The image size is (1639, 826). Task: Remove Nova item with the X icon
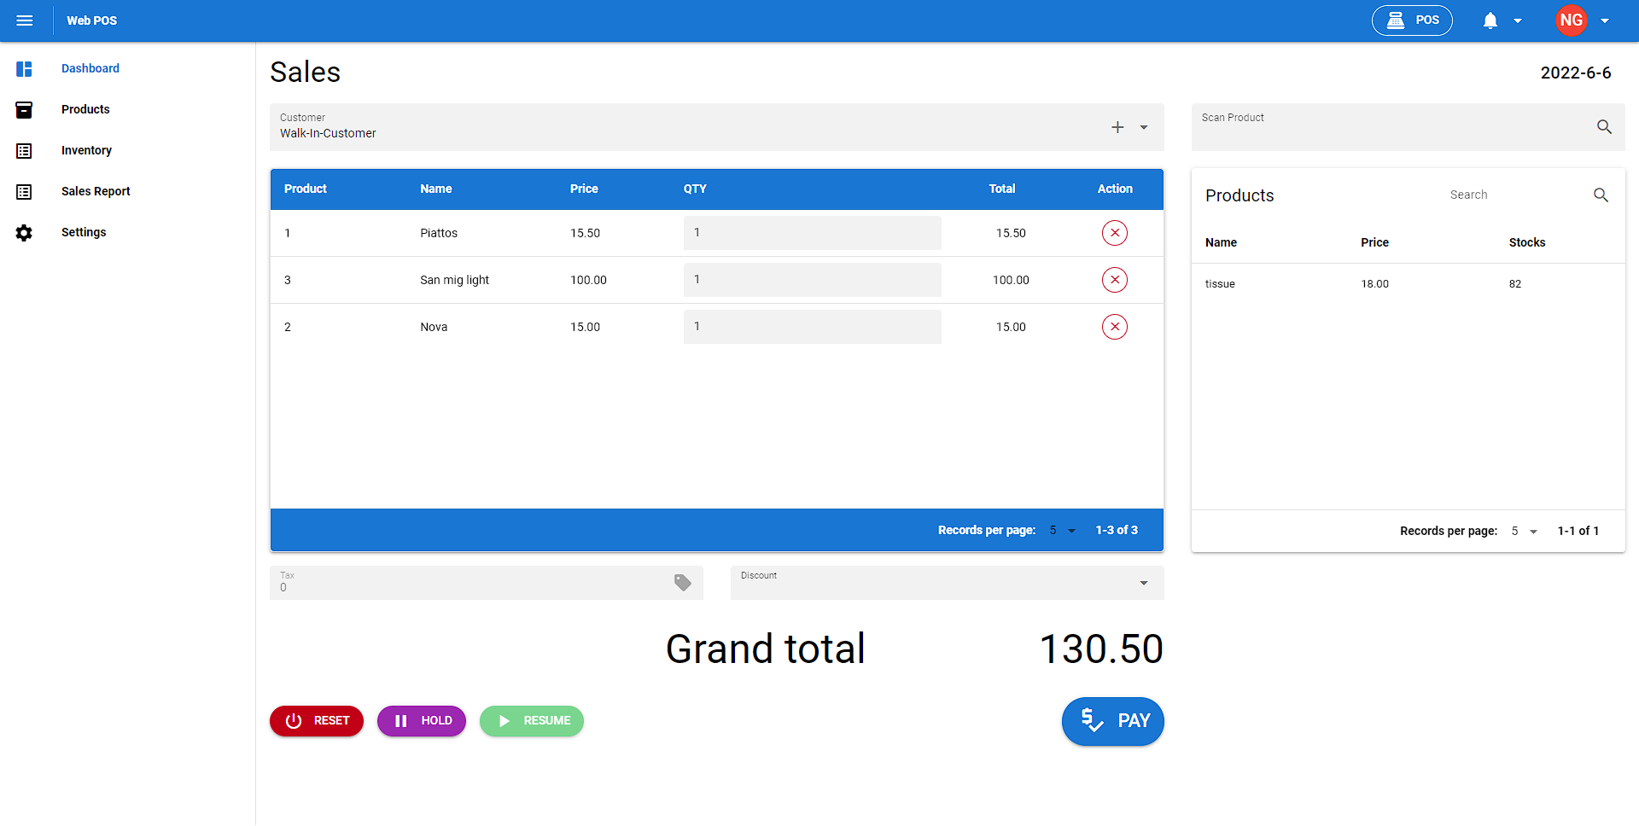click(1114, 327)
